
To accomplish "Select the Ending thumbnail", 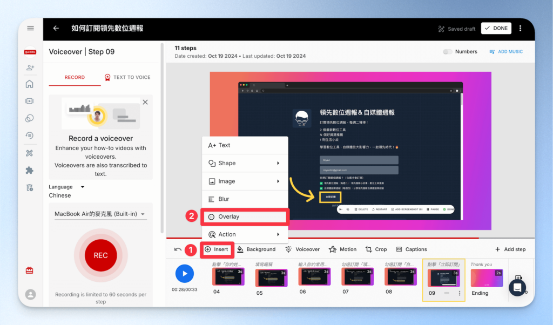I will [487, 278].
